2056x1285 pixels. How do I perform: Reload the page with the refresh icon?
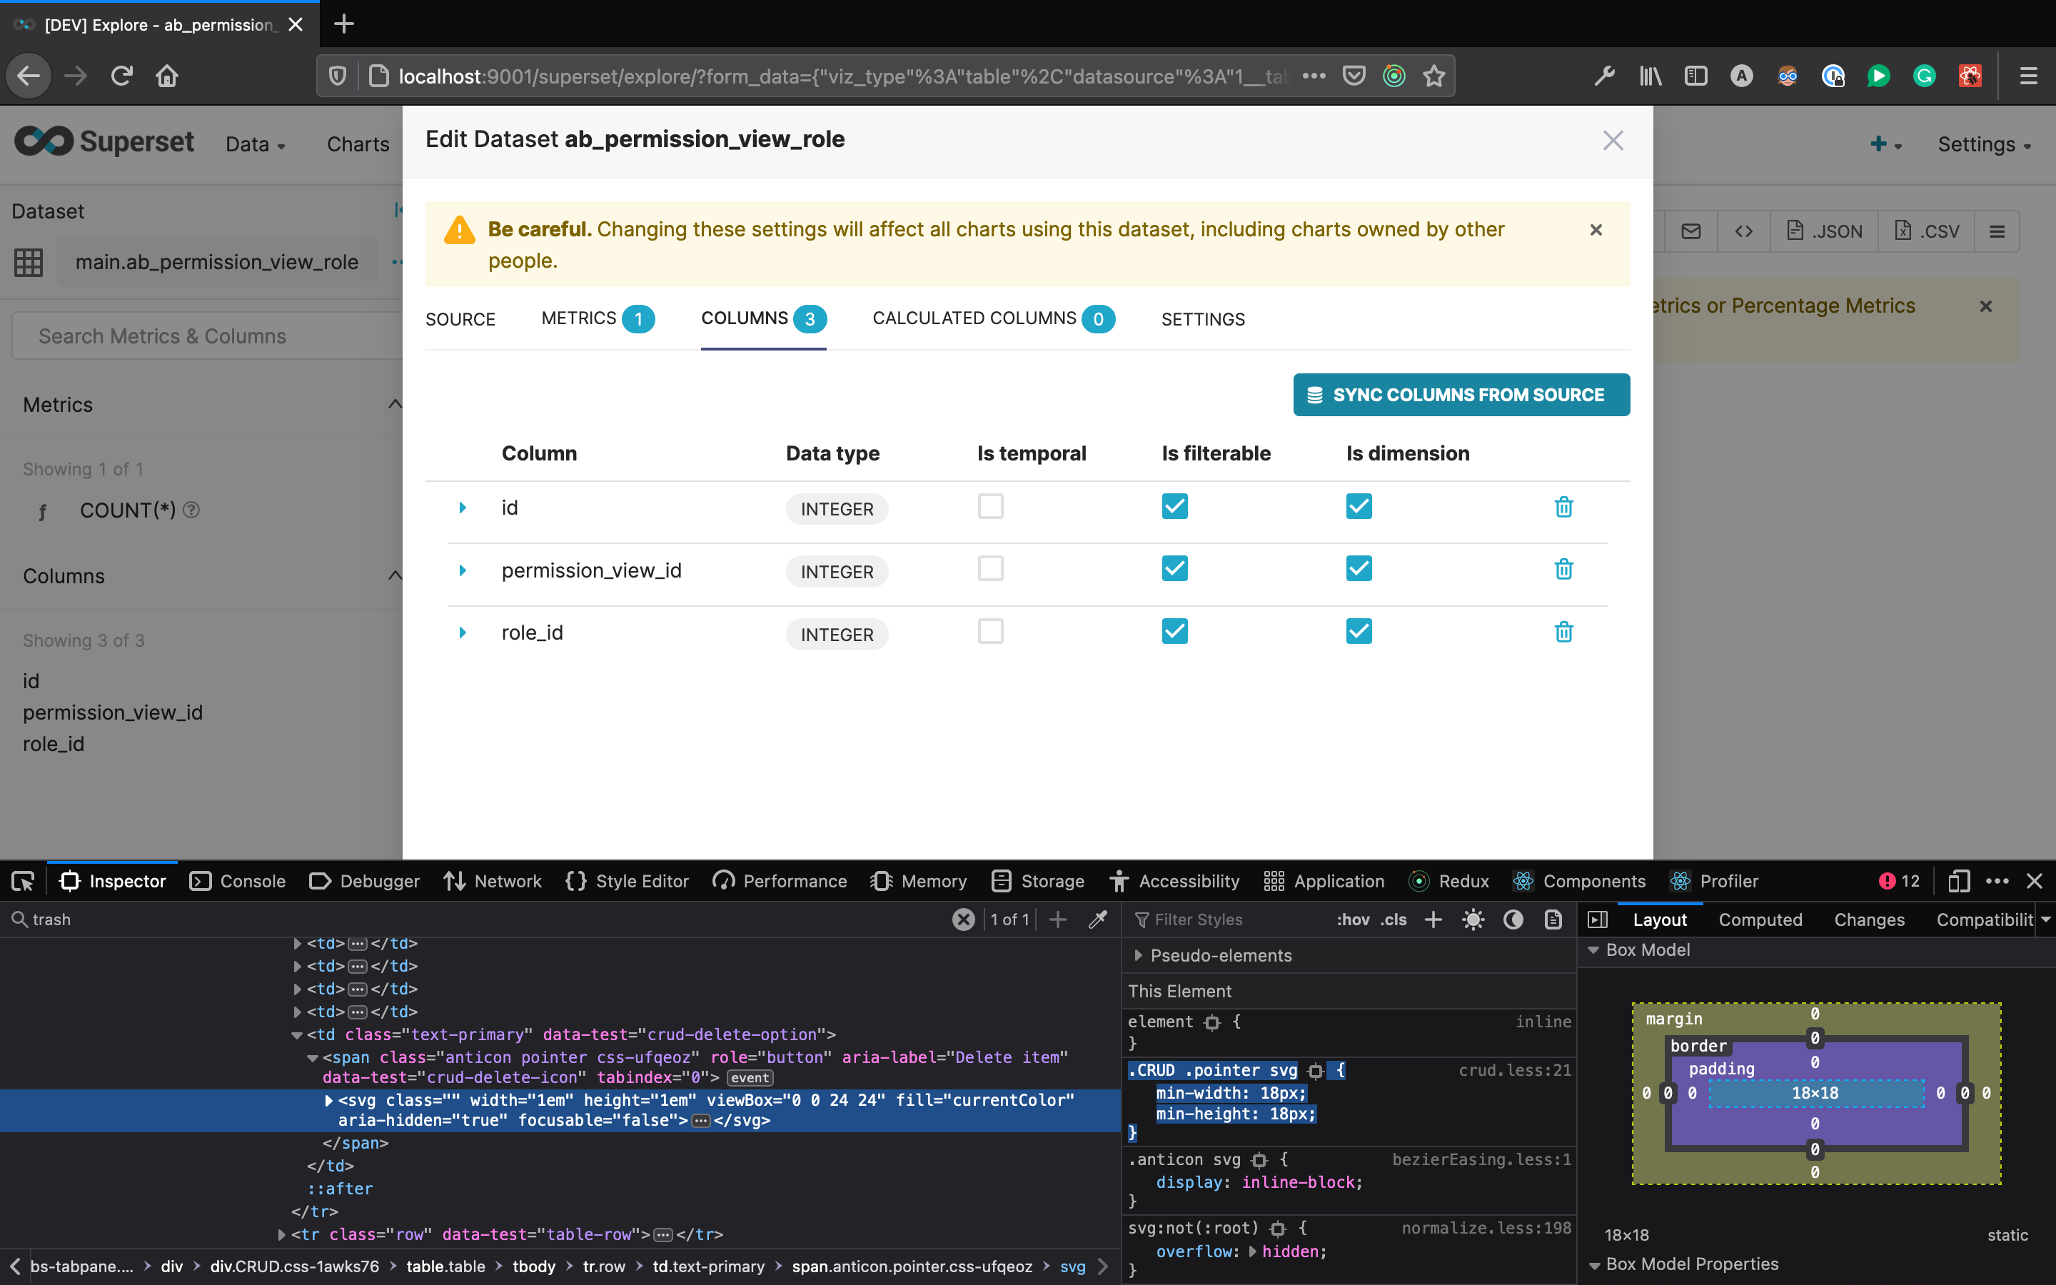pyautogui.click(x=121, y=76)
